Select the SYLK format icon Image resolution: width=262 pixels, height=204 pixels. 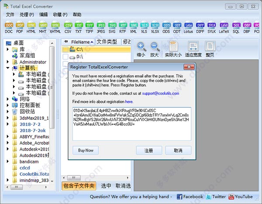click(x=212, y=28)
